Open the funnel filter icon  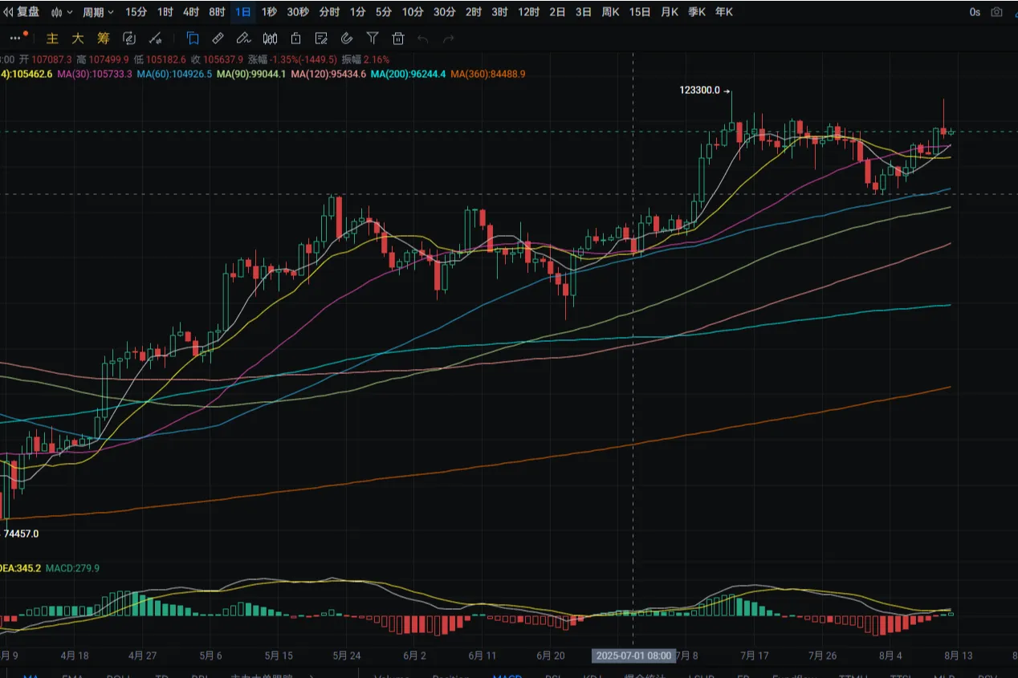[x=373, y=38]
